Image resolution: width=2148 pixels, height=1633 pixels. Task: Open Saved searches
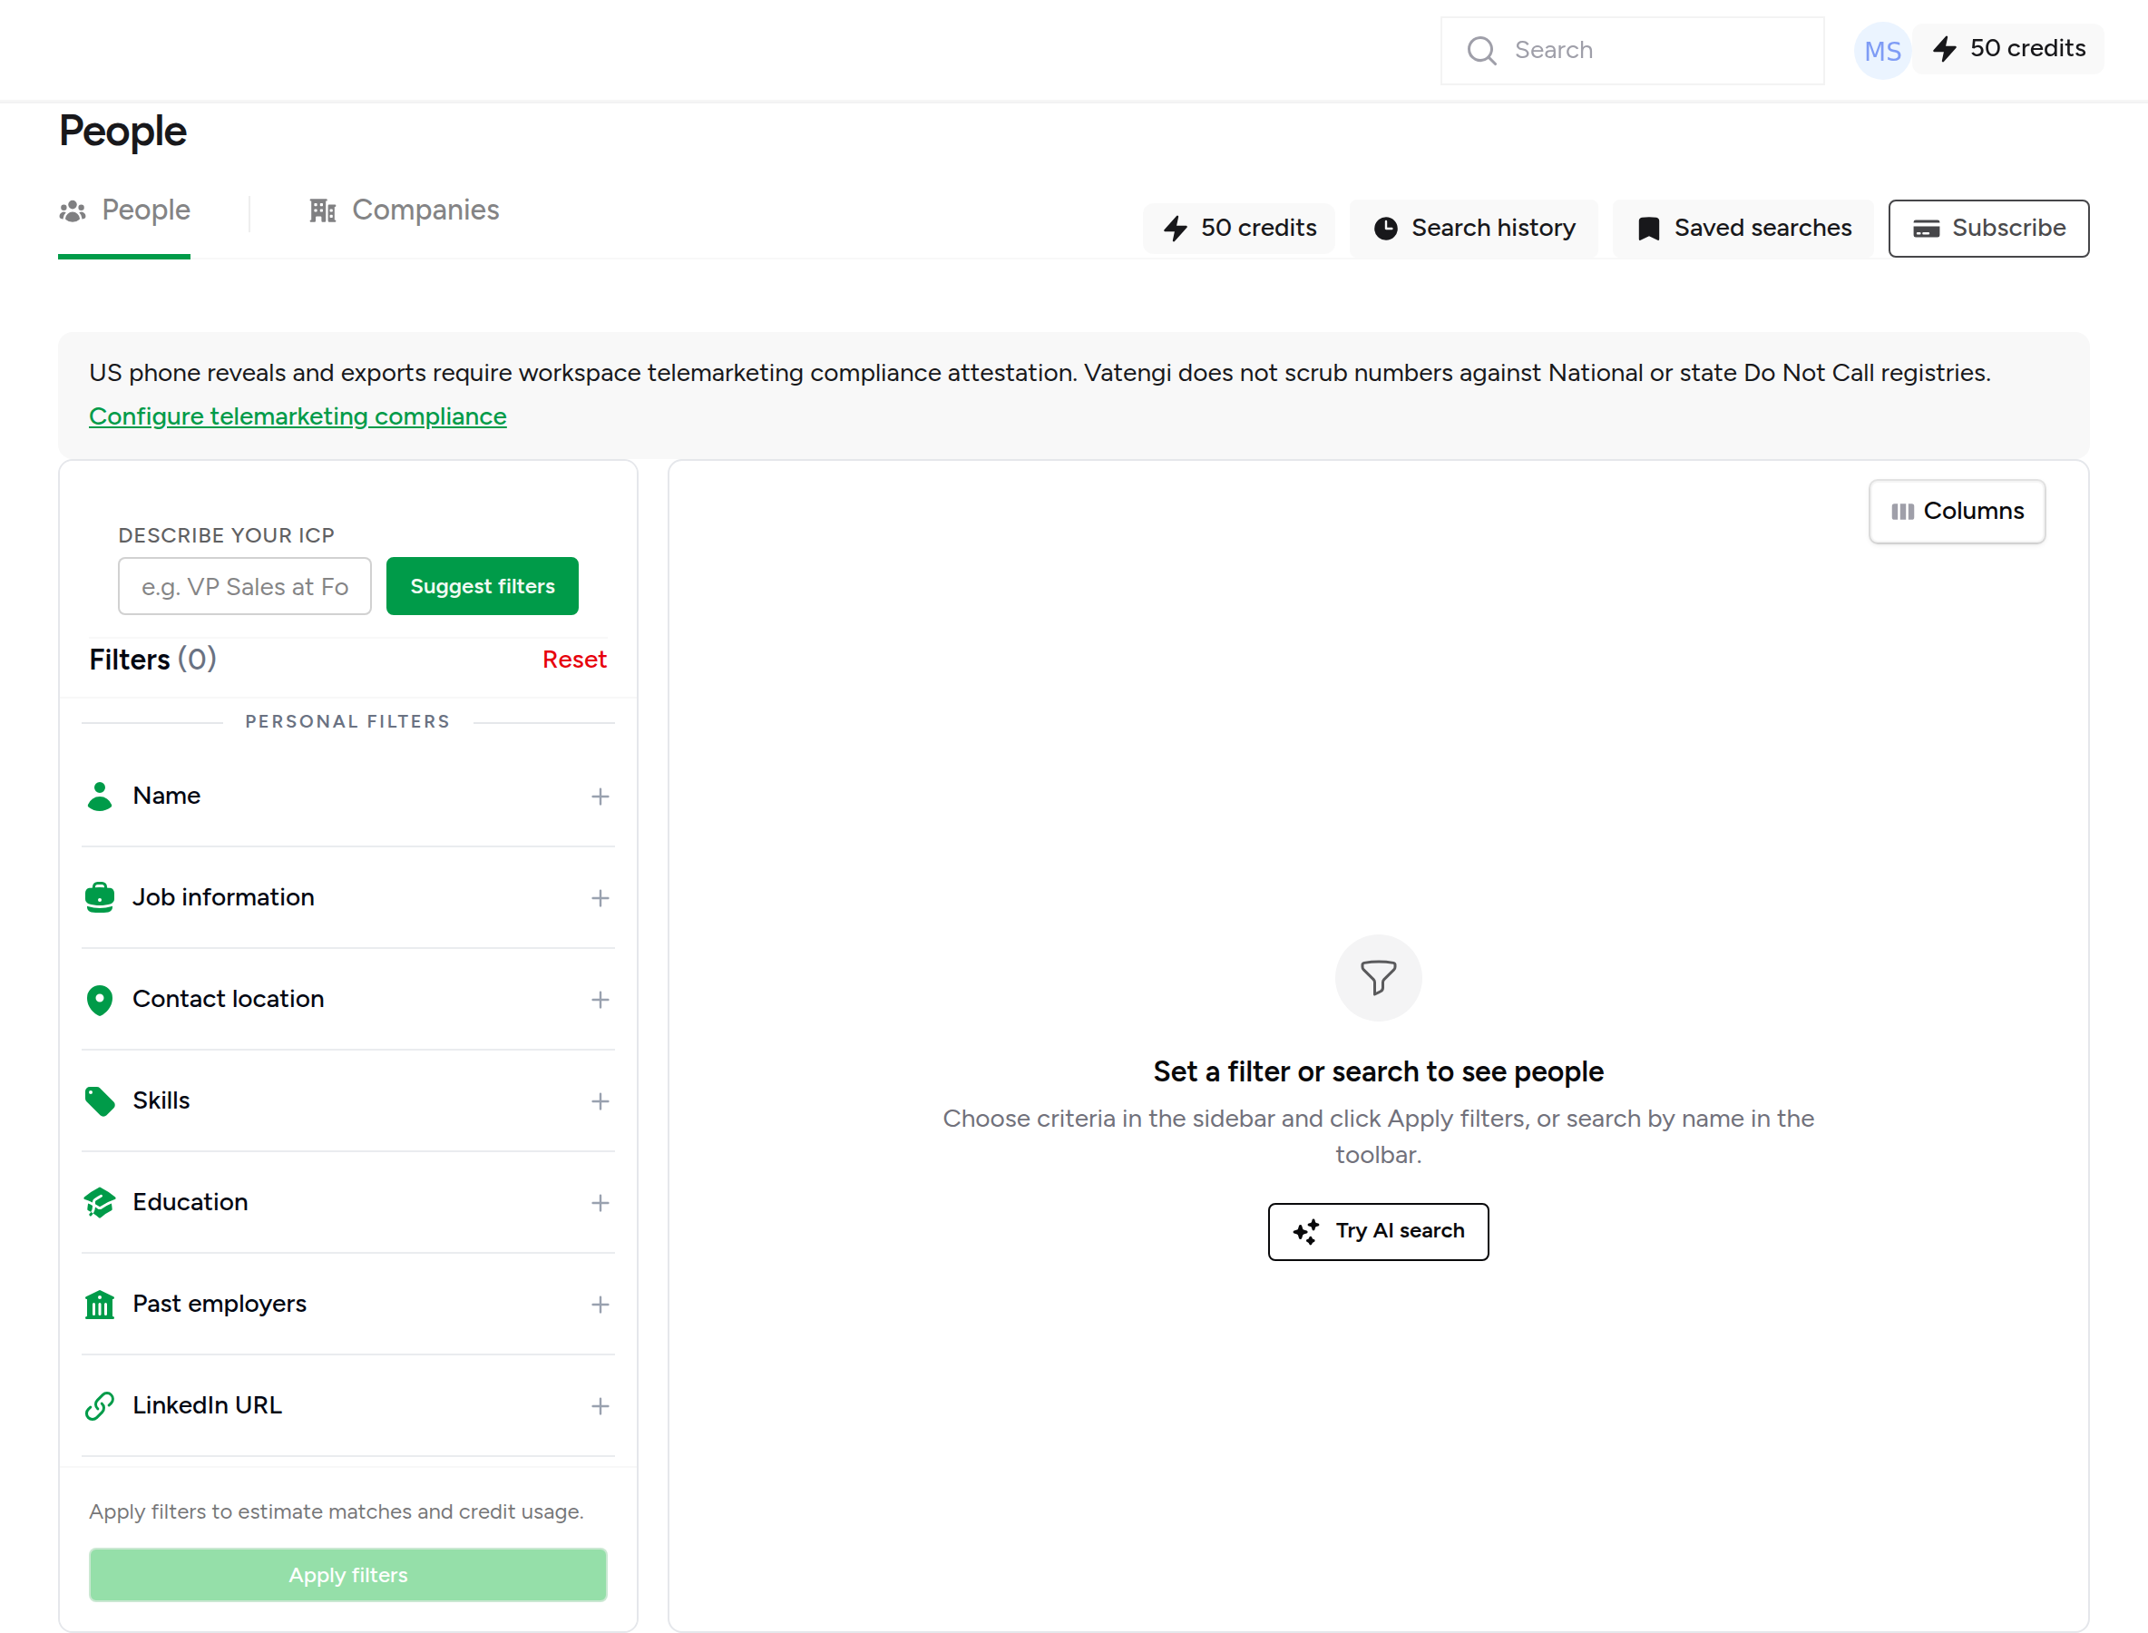tap(1743, 229)
